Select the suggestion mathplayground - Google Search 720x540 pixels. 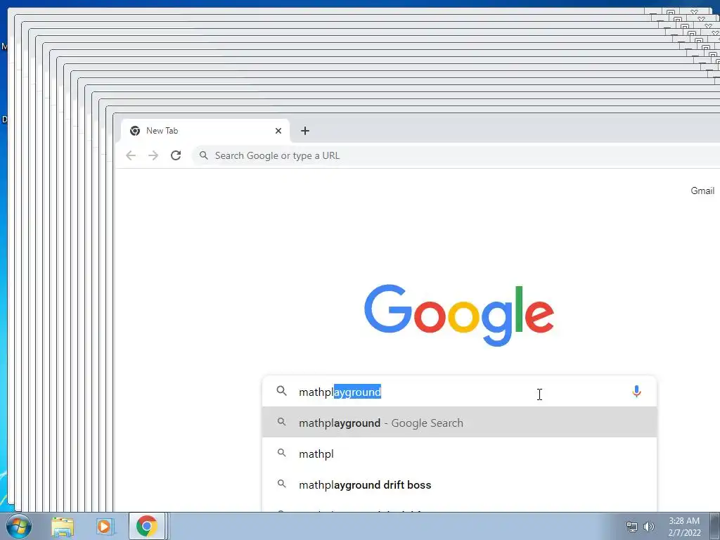click(459, 423)
